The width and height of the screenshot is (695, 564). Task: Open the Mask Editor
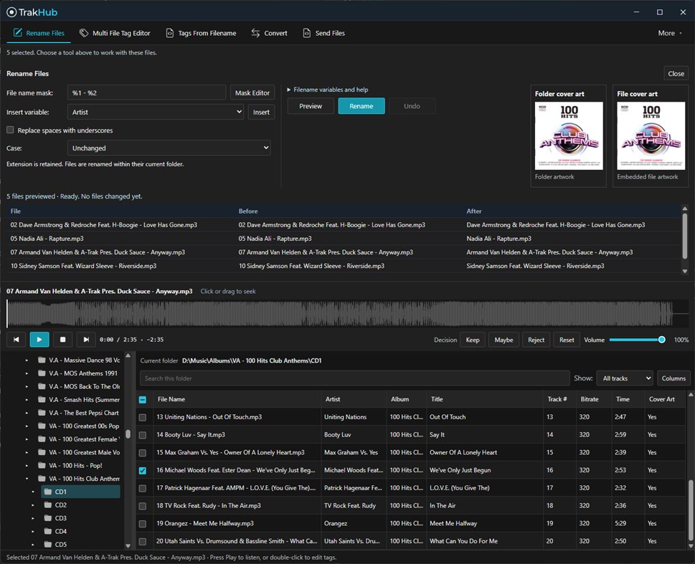point(252,93)
